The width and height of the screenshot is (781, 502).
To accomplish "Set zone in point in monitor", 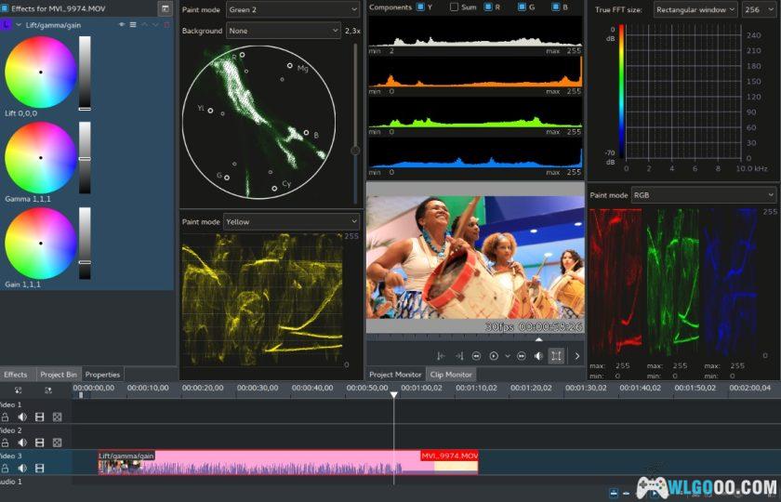I will pos(441,356).
